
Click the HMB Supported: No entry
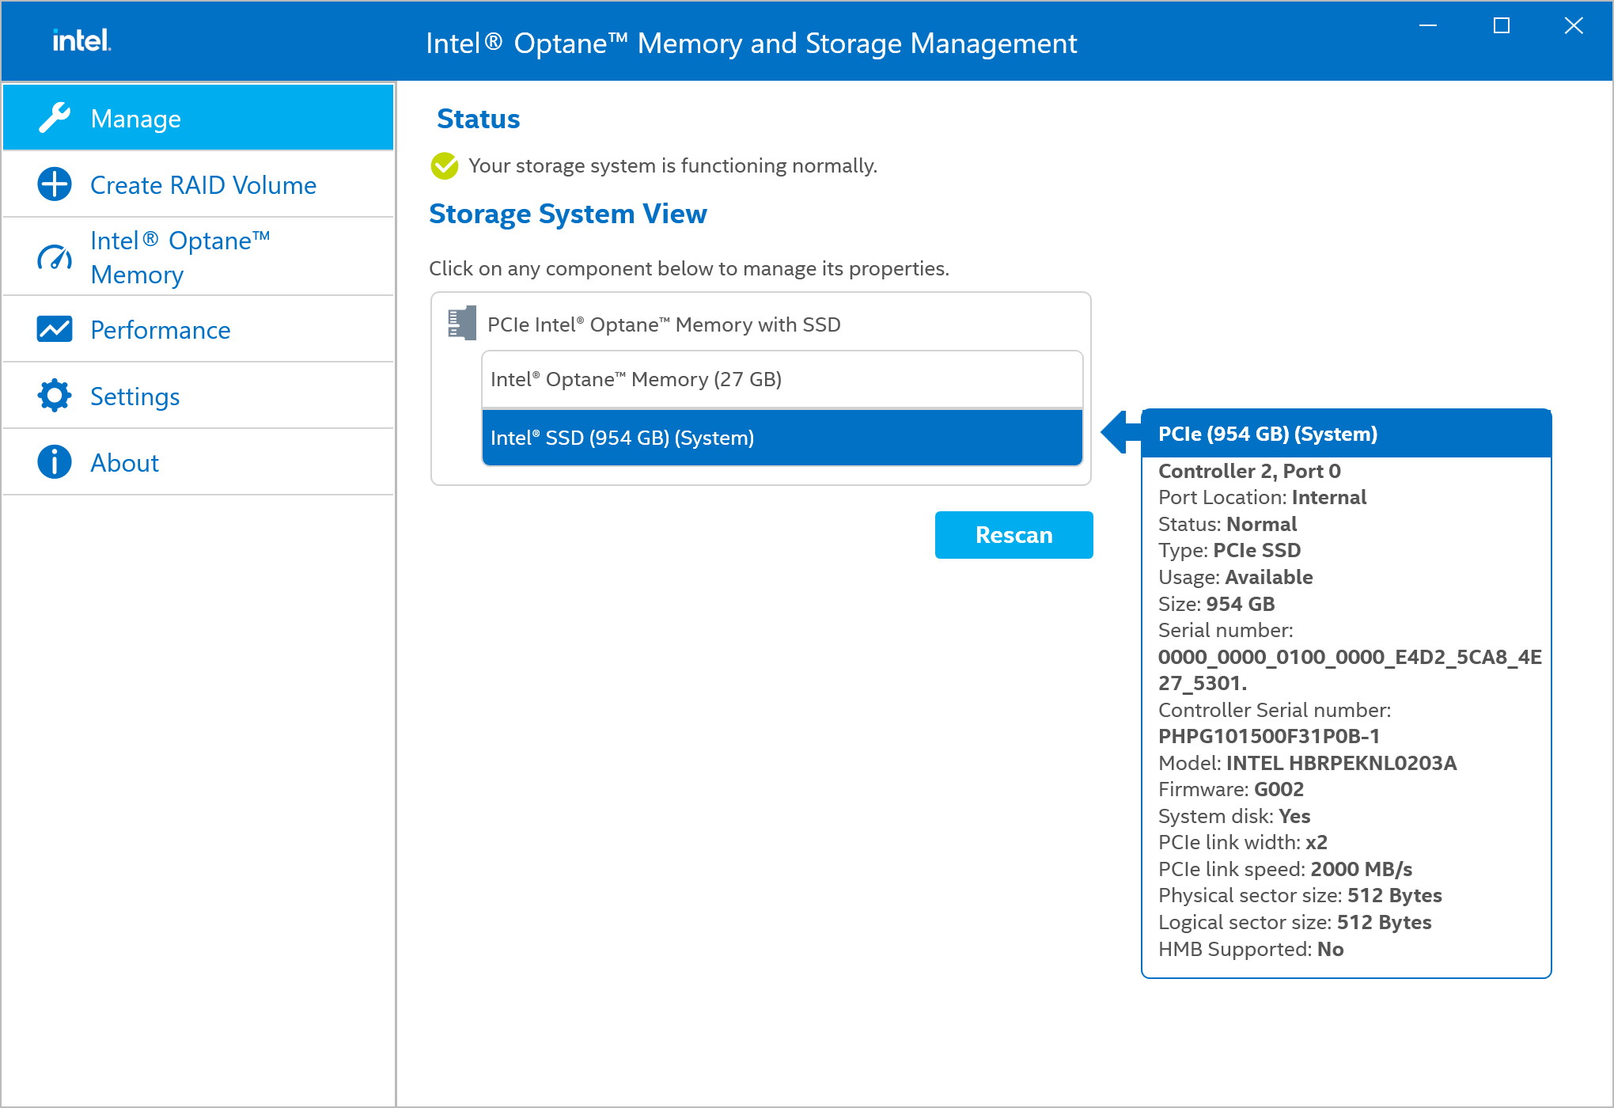point(1251,949)
